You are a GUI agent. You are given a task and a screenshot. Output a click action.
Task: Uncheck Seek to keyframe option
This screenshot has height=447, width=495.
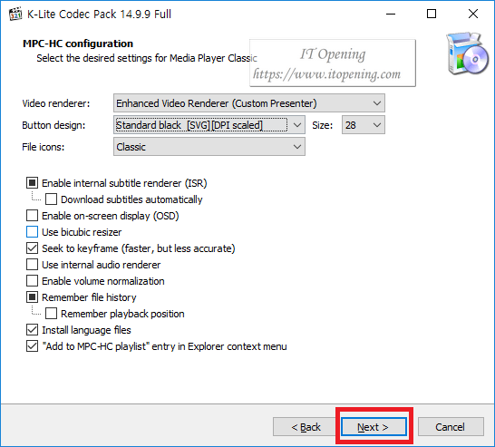[33, 248]
